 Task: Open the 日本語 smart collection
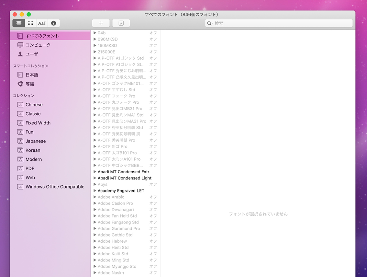(32, 75)
